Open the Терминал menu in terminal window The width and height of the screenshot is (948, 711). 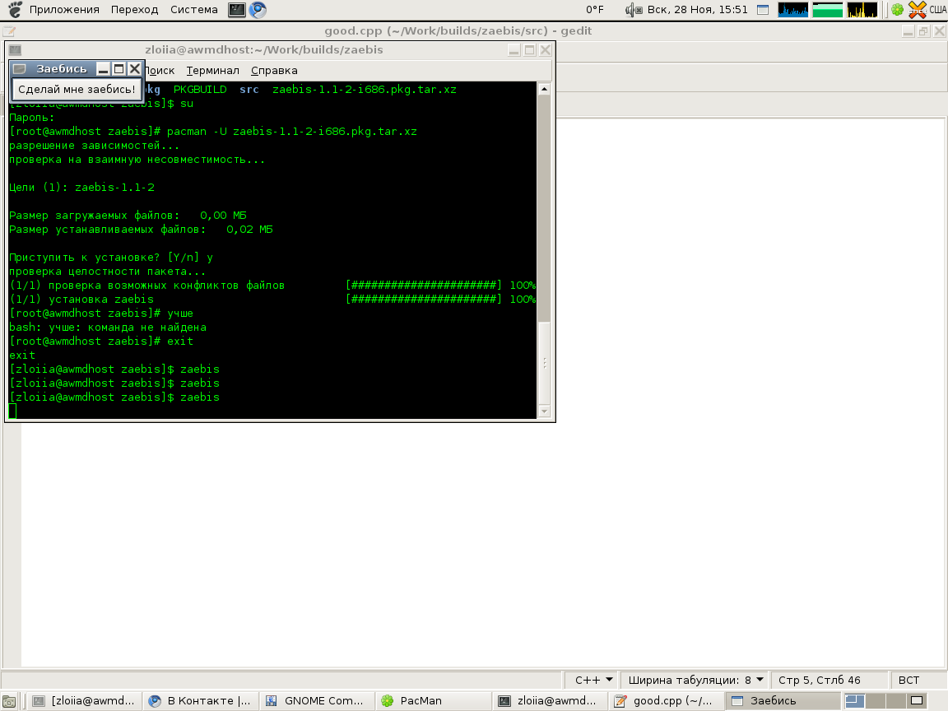coord(213,71)
